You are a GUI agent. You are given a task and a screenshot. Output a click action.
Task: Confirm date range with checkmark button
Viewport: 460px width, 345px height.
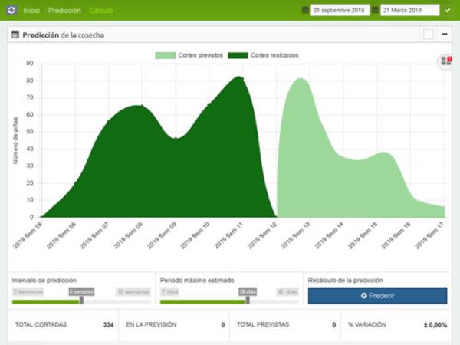click(448, 10)
